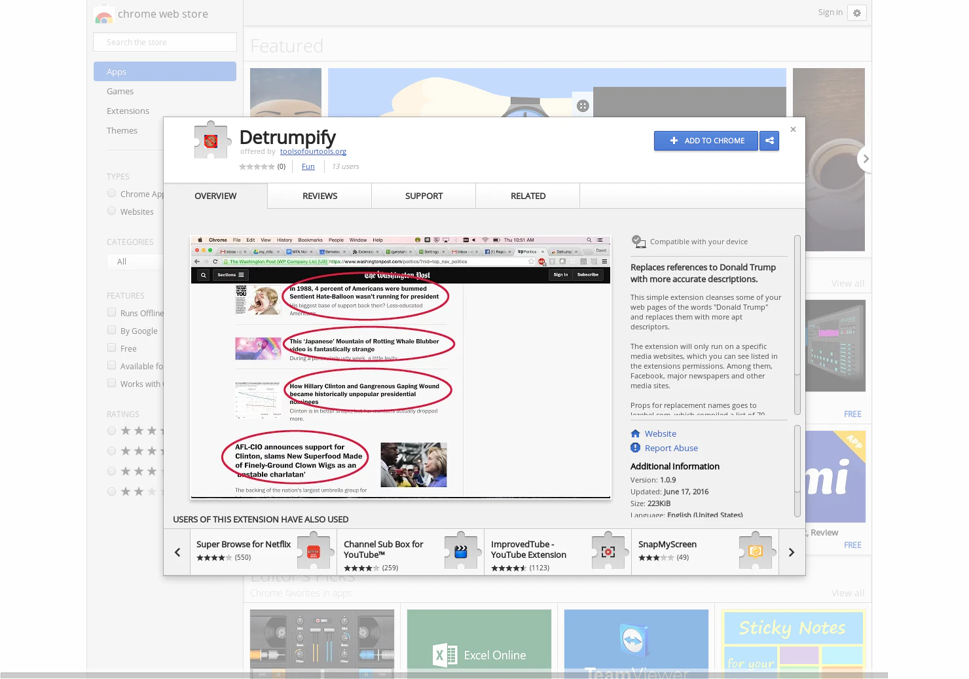Enable the Runs Offline feature checkbox
Screen dimensions: 969x679
pos(112,312)
